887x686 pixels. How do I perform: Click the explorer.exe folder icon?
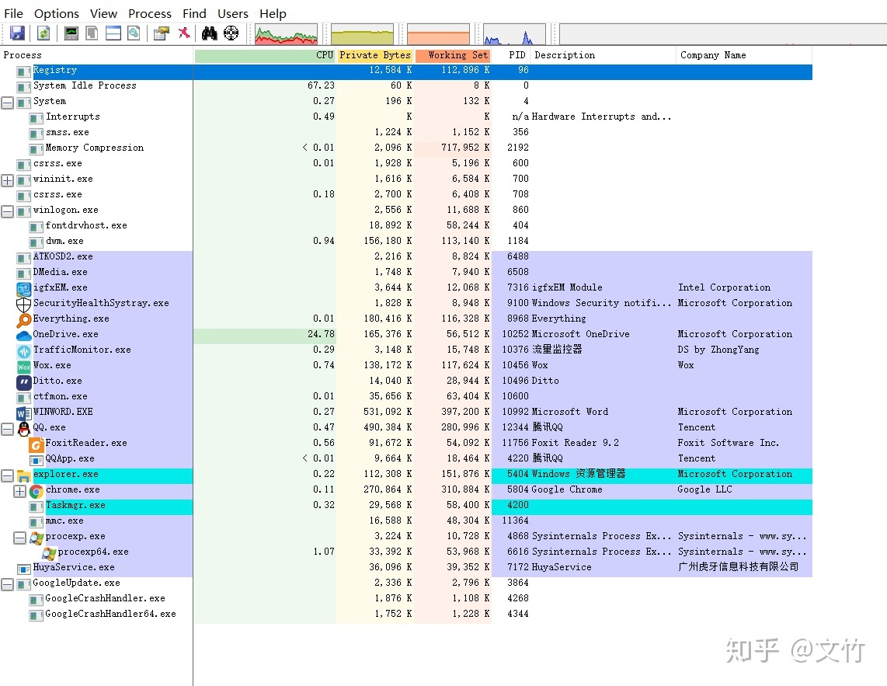click(24, 475)
